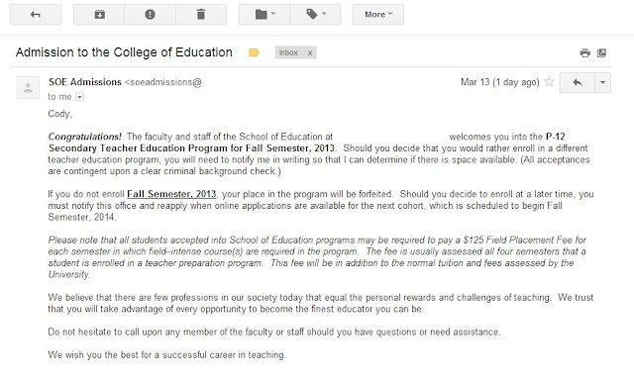Viewport: 634px width, 381px height.
Task: Star the message from SOE Admissions
Action: pos(549,82)
